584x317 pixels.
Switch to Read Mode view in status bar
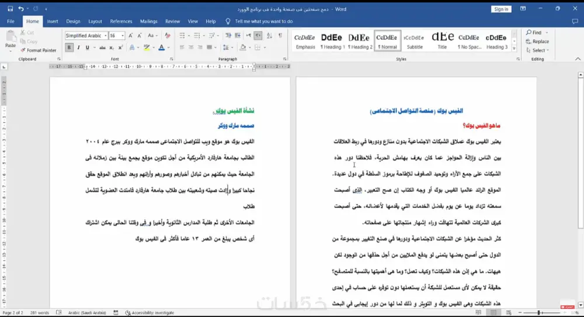click(479, 312)
